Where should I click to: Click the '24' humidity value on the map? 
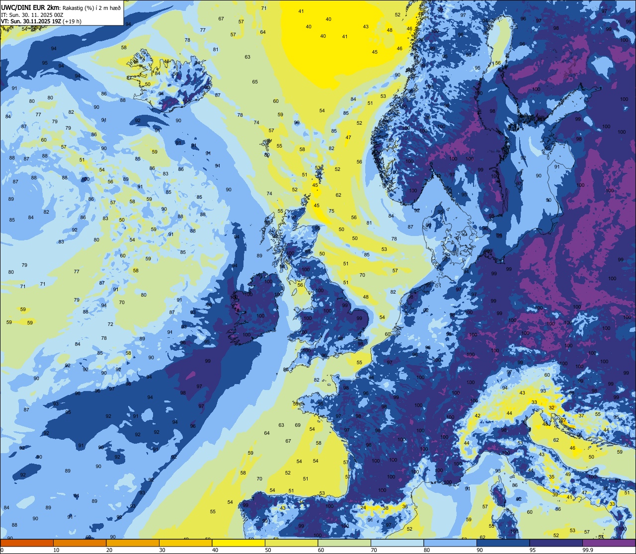coord(363,508)
